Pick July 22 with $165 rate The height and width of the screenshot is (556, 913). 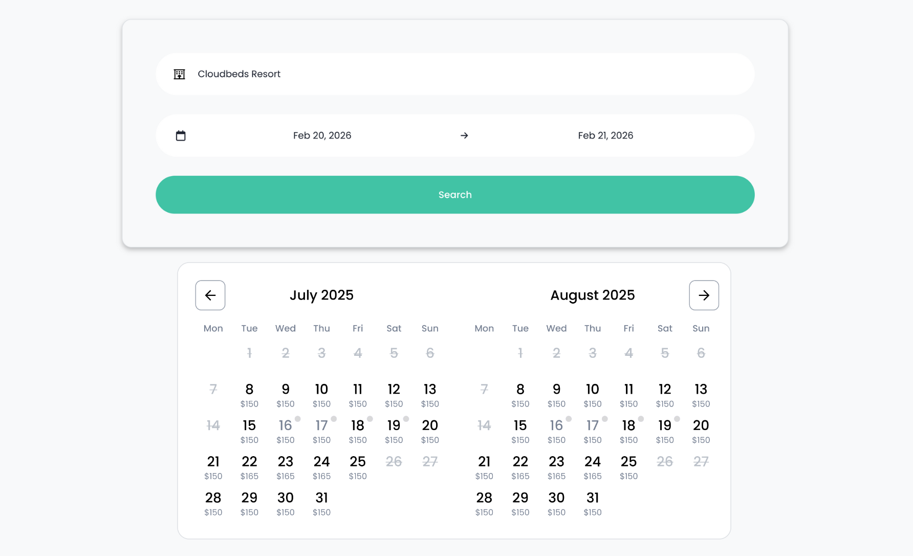pos(249,467)
